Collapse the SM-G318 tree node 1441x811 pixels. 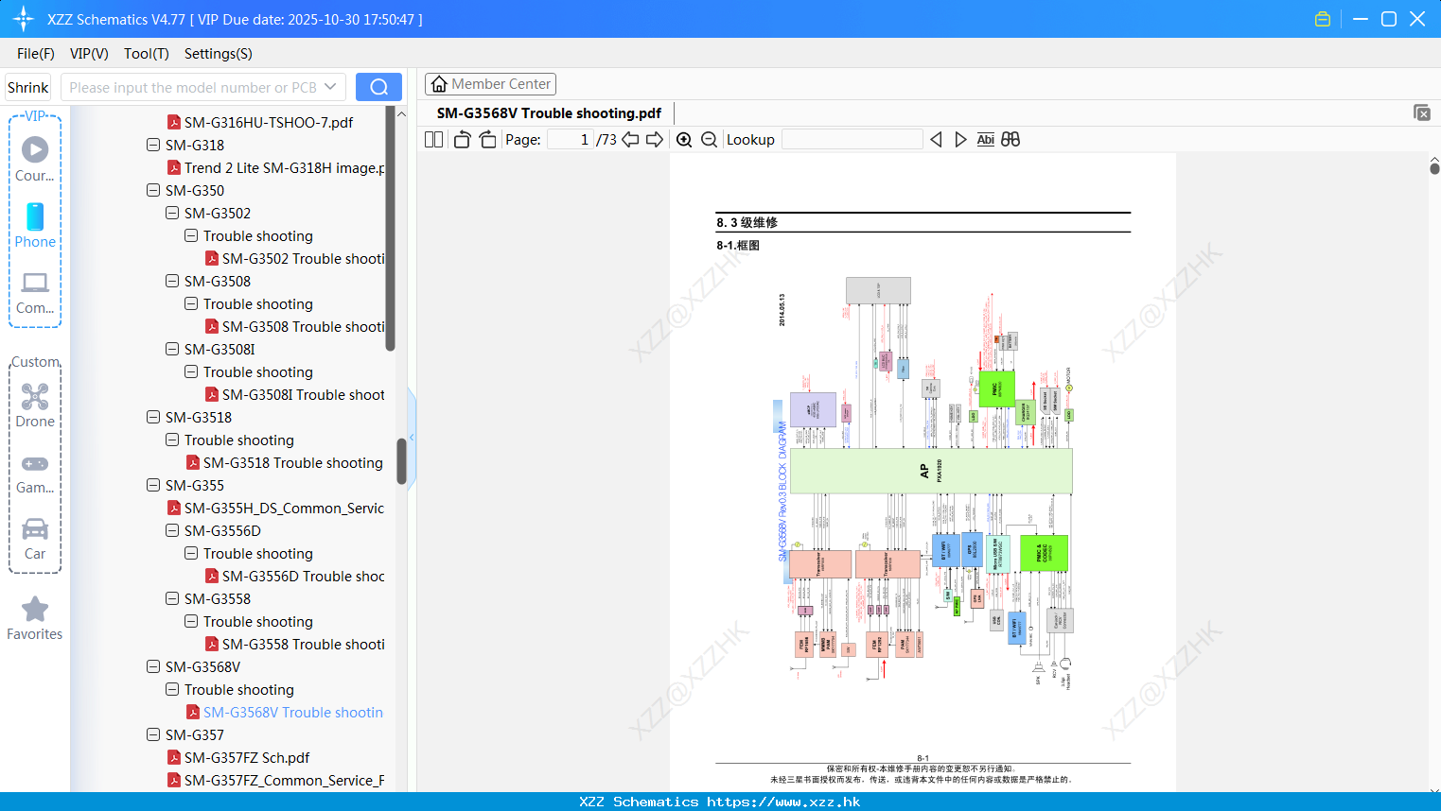[x=153, y=145]
